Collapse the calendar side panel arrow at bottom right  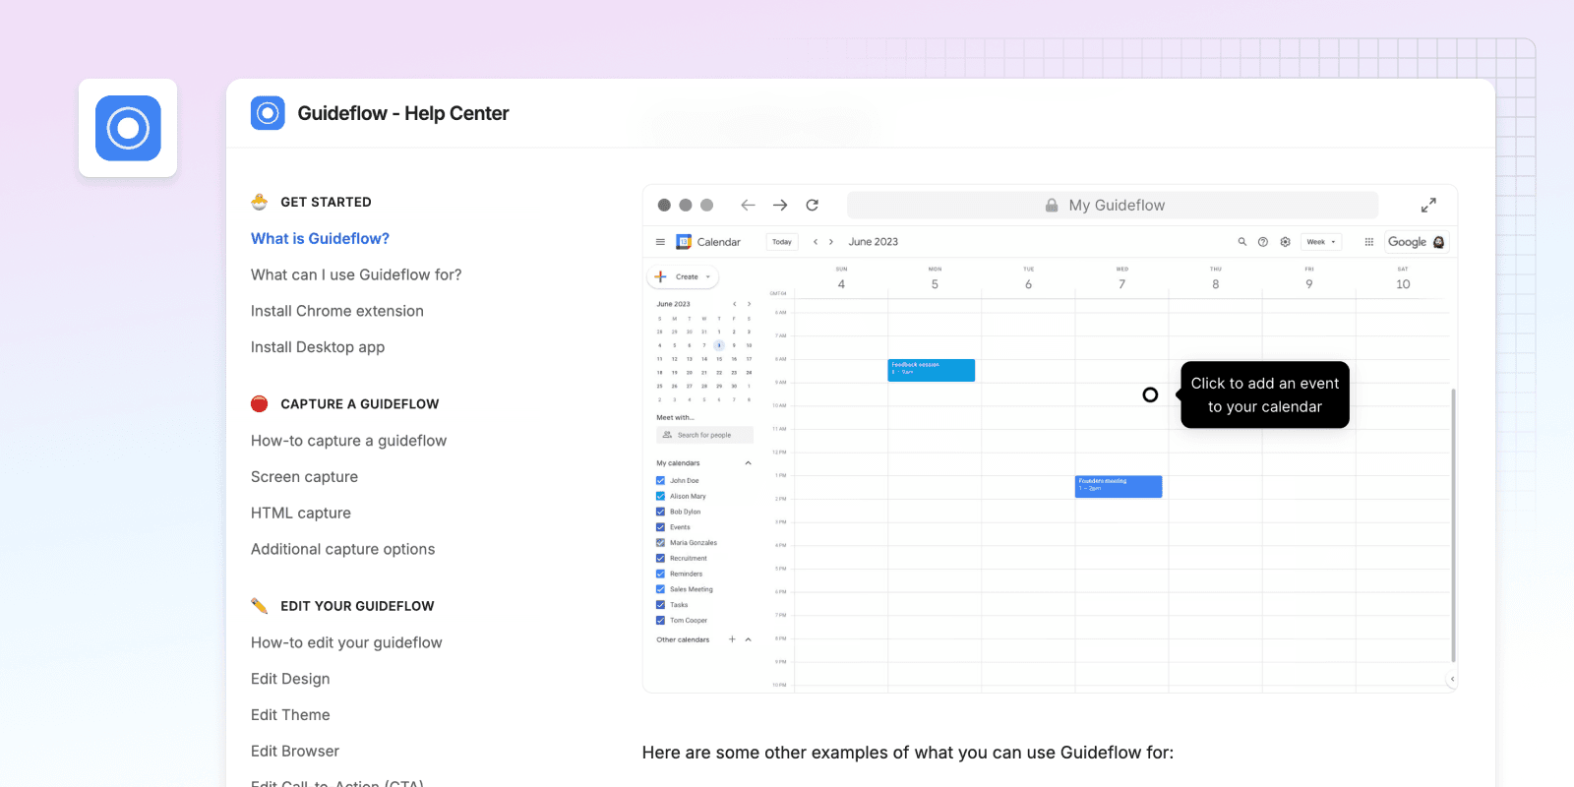pyautogui.click(x=1452, y=679)
